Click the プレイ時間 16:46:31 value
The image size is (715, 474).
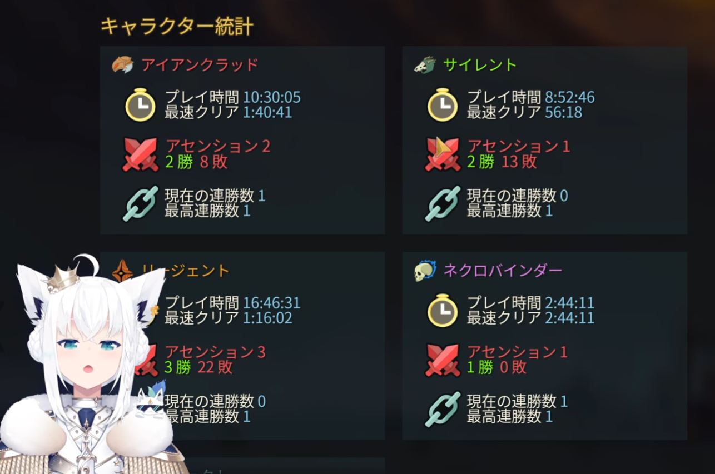click(232, 303)
